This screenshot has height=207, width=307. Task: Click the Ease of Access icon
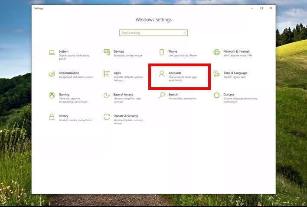click(x=107, y=96)
